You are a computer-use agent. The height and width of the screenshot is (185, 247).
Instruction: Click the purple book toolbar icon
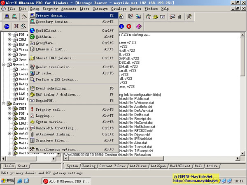139,27
